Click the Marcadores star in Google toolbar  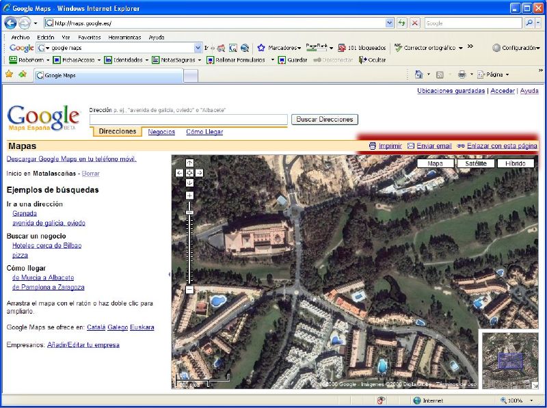point(261,48)
